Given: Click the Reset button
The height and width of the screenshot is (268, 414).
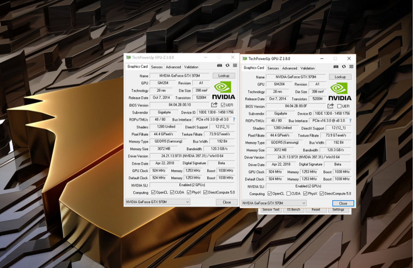Looking at the screenshot, I should (x=316, y=209).
